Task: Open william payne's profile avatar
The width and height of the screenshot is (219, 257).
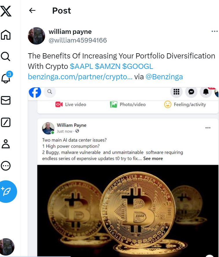Action: click(36, 36)
